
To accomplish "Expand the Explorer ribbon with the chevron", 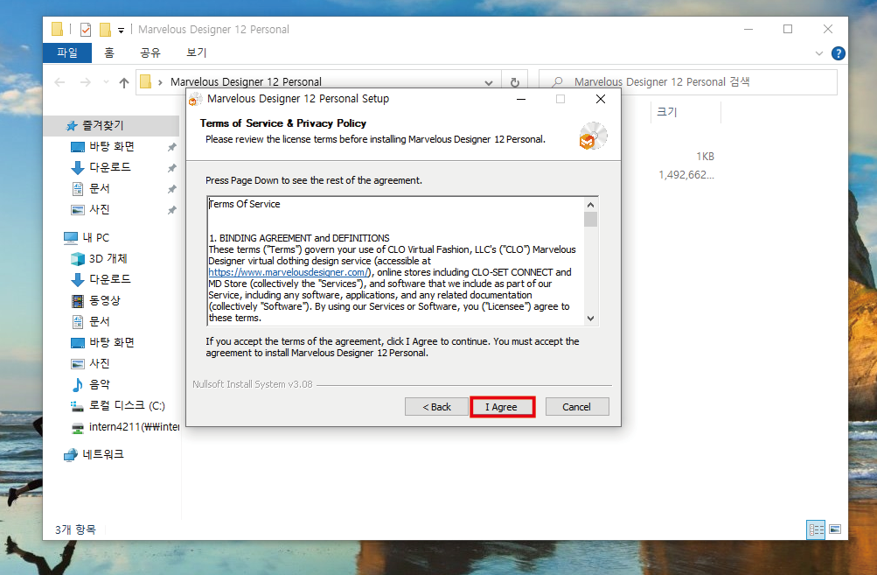I will (818, 53).
